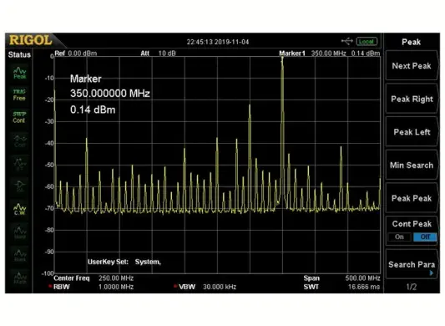Select the Peak Right softkey
This screenshot has height=326, width=445.
(x=412, y=99)
